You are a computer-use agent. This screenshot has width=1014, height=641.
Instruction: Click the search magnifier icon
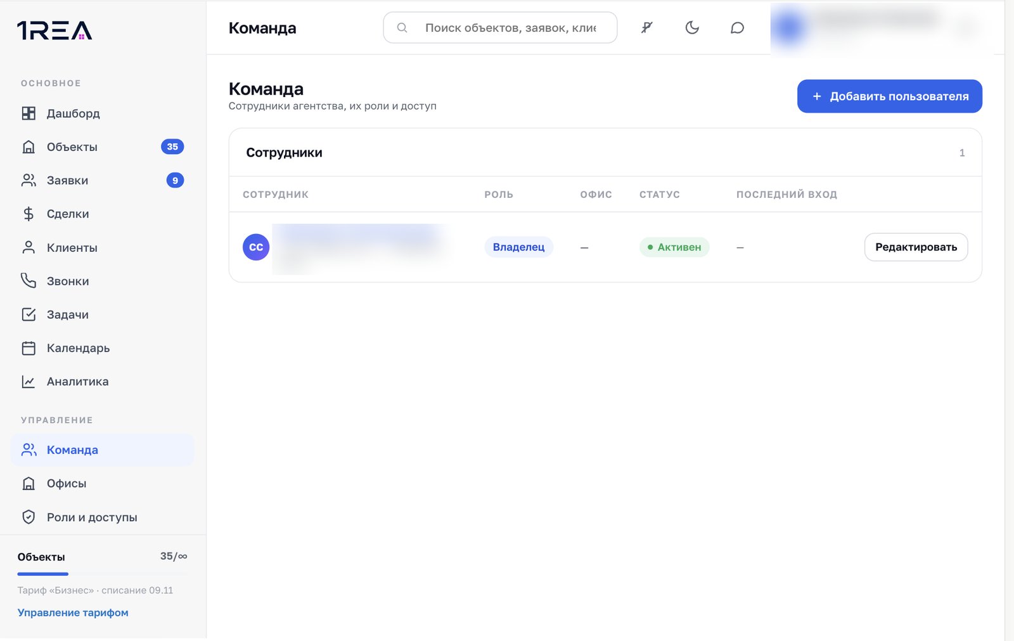[x=402, y=28]
